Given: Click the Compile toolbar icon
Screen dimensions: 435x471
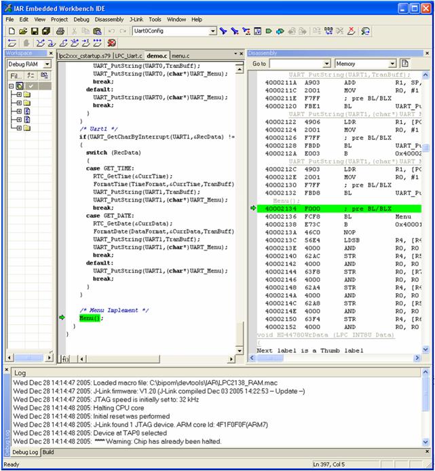Looking at the screenshot, I should 317,31.
